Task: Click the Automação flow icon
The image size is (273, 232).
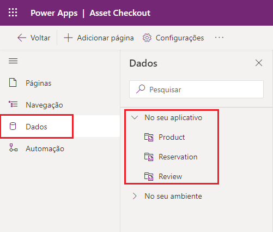Action: tap(13, 148)
